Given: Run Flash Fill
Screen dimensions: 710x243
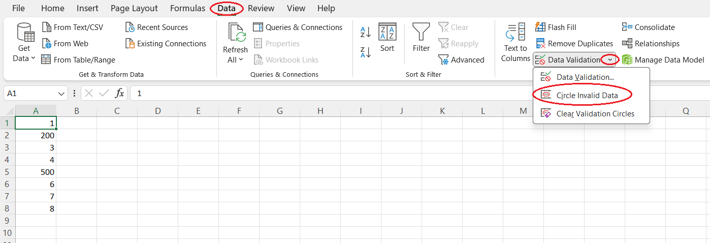Looking at the screenshot, I should coord(556,27).
